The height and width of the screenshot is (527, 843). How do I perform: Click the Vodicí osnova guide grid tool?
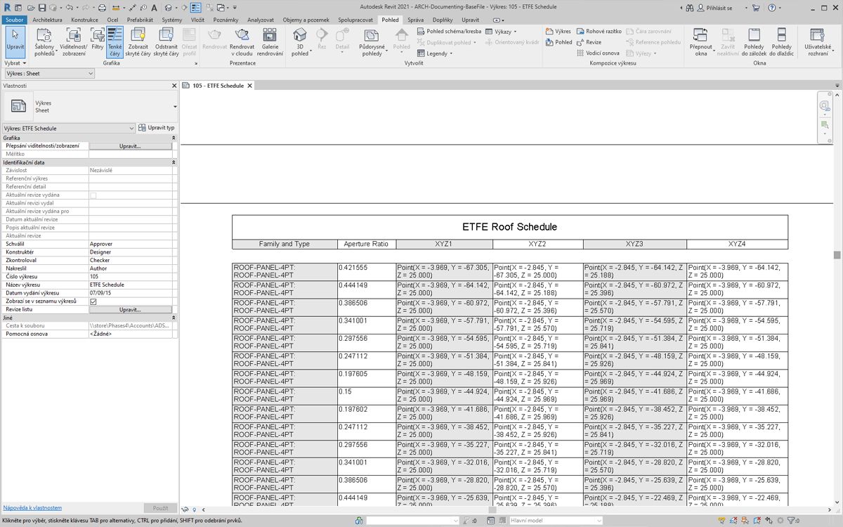coord(598,53)
